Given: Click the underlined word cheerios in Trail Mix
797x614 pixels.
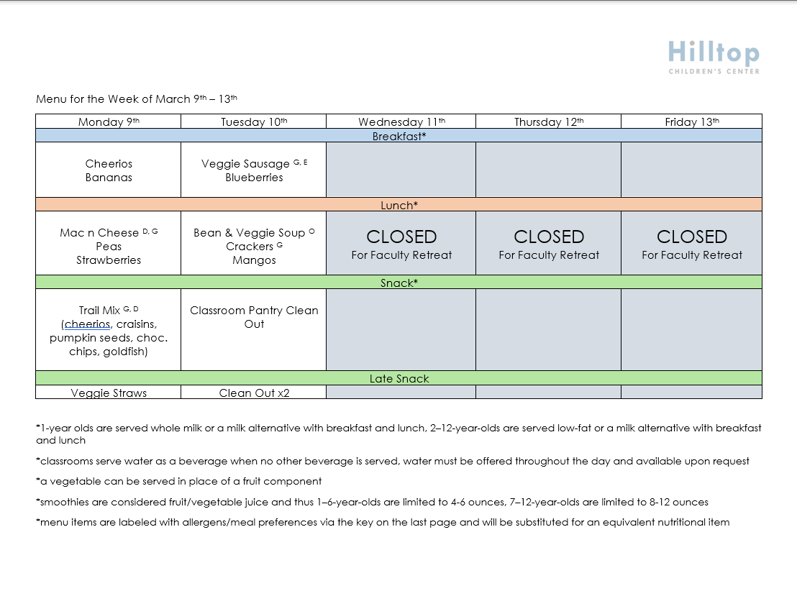Looking at the screenshot, I should click(87, 324).
